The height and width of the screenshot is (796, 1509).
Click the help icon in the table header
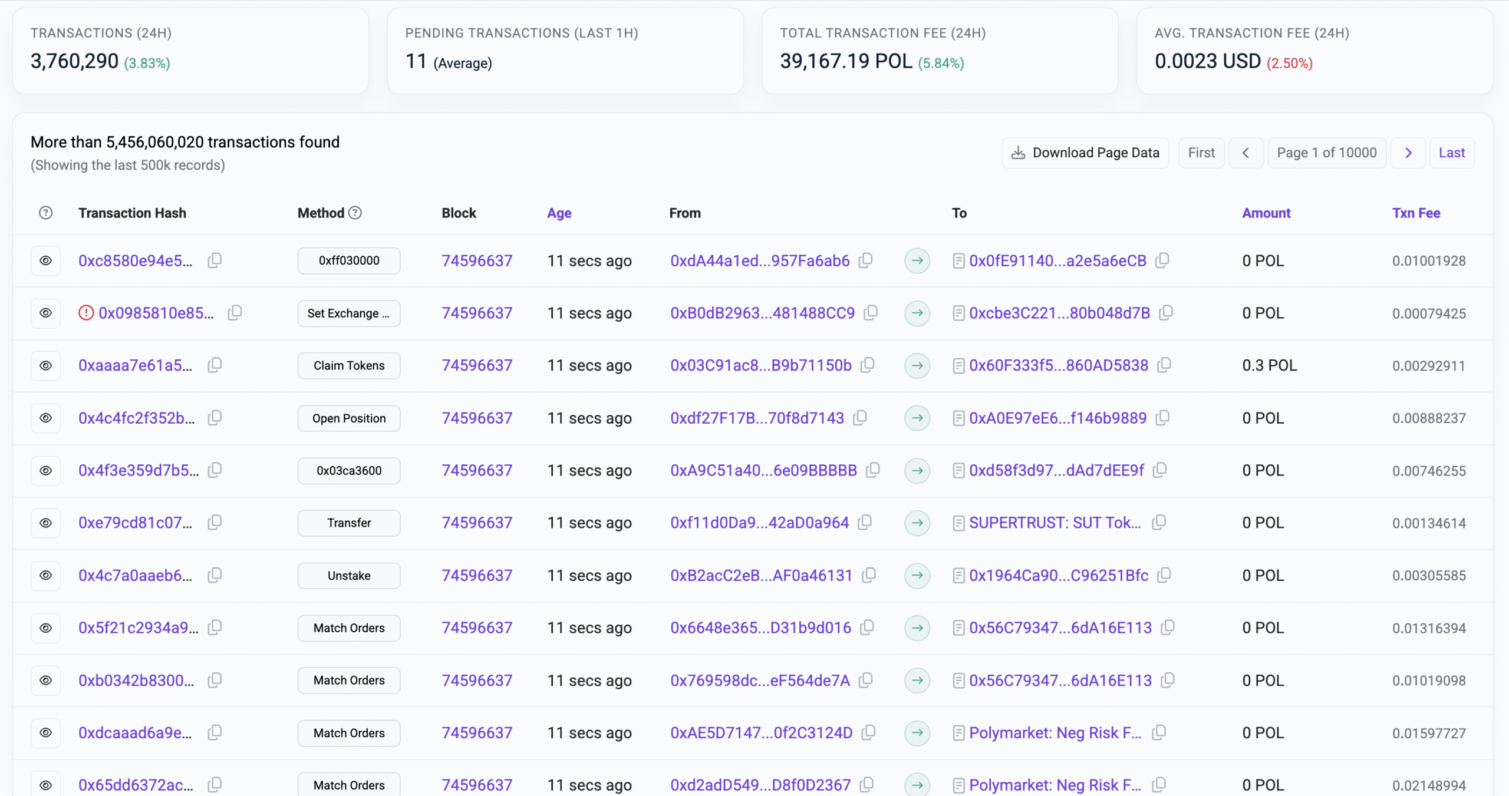(45, 213)
